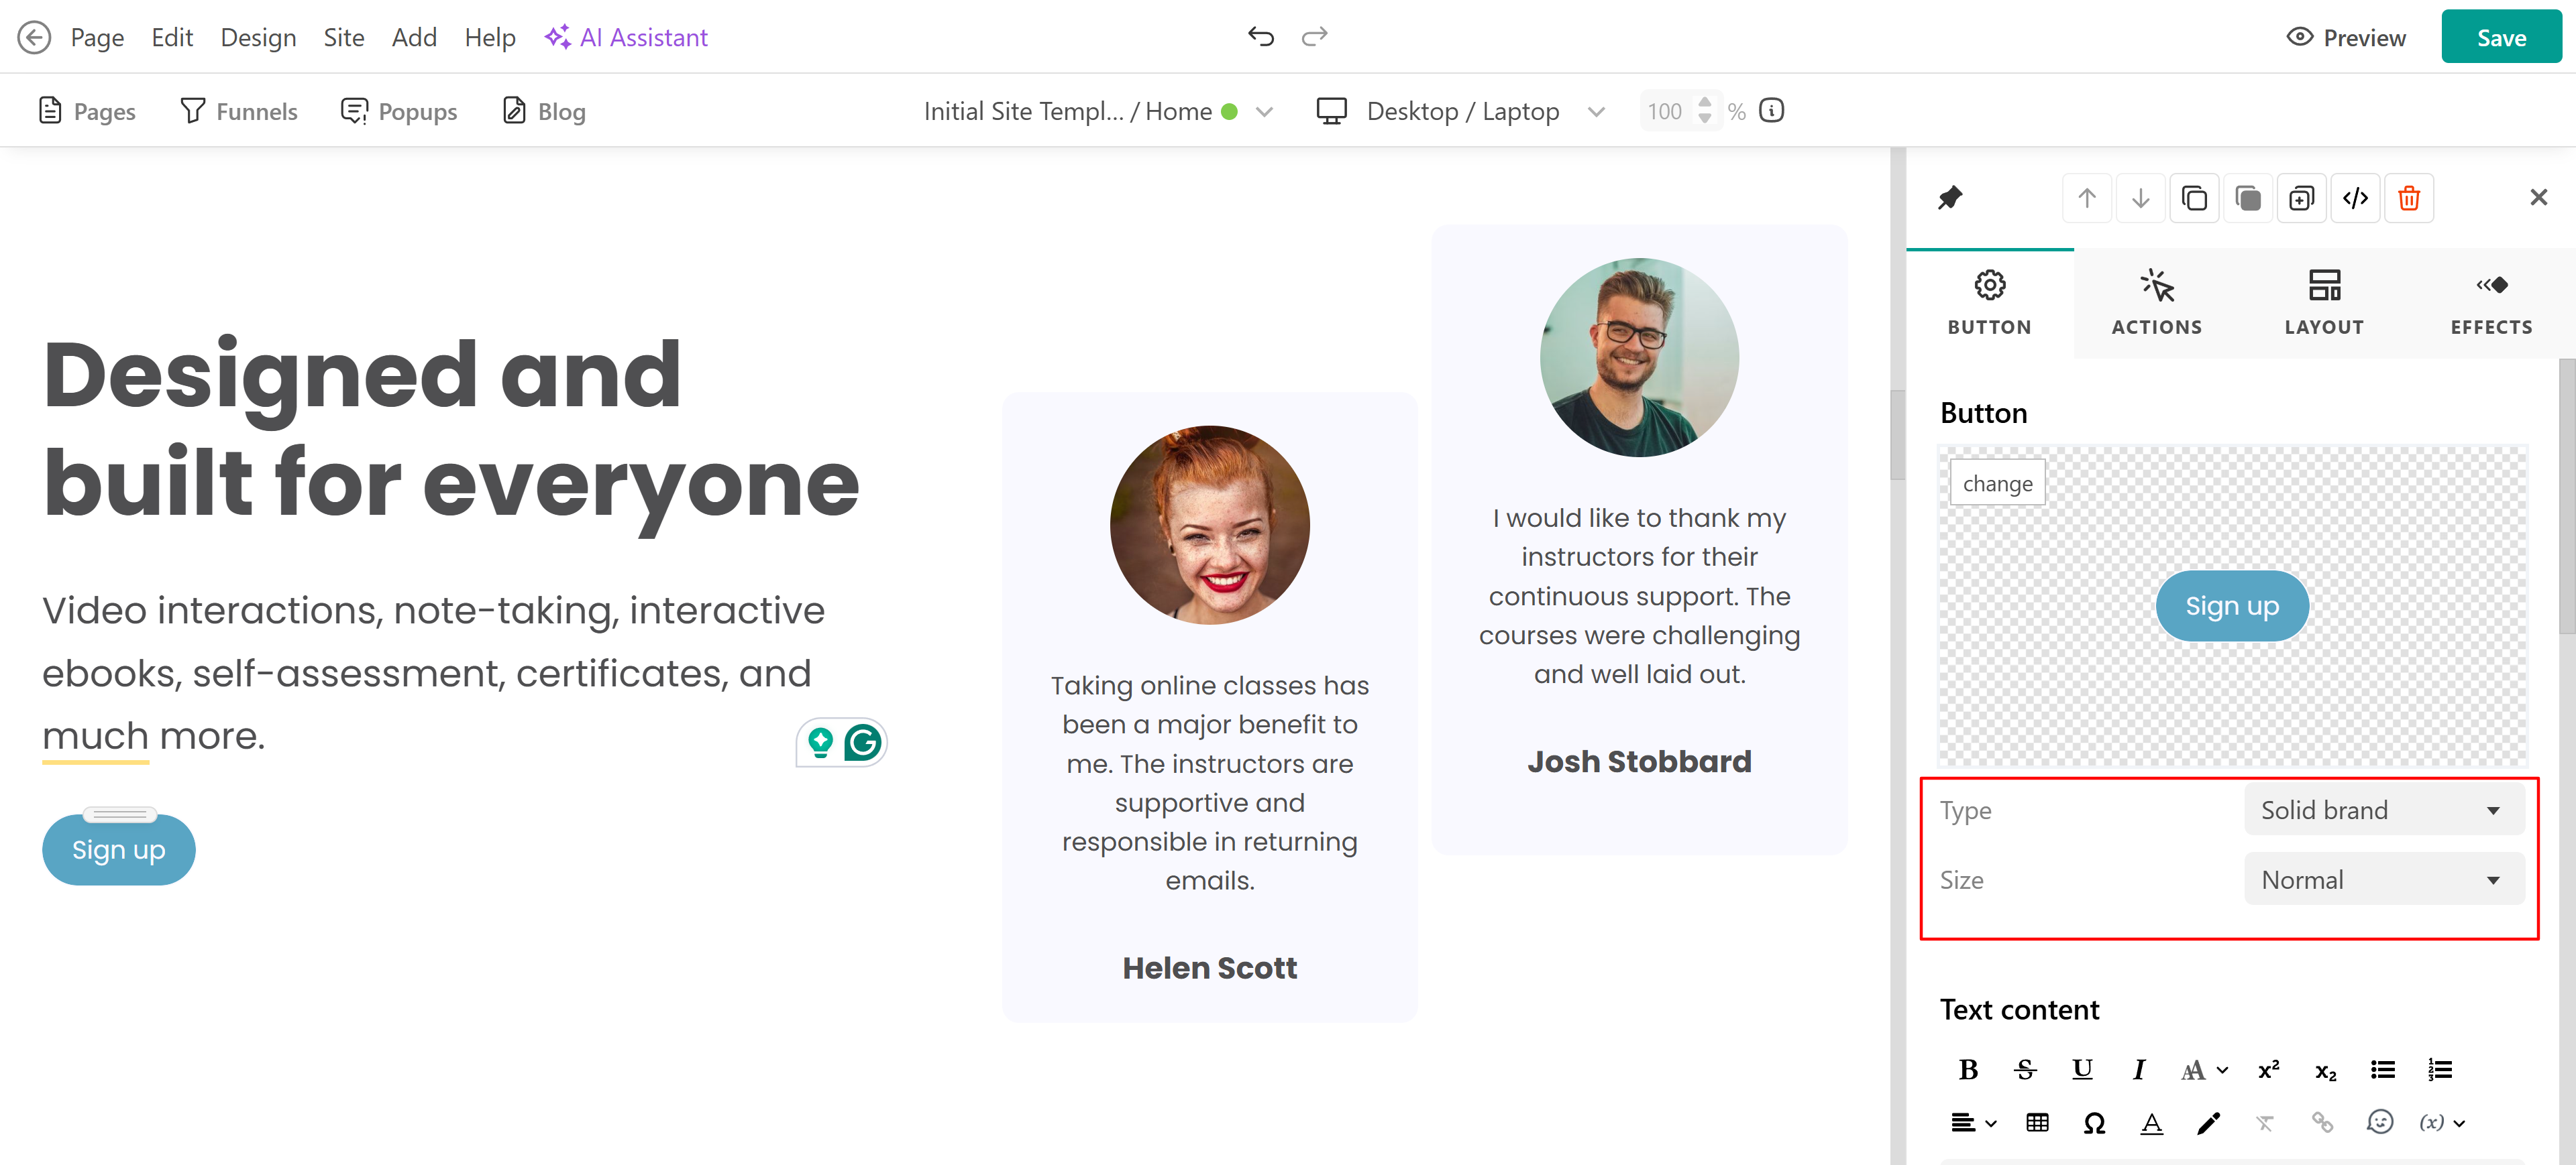Toggle underline text formatting

(x=2082, y=1070)
